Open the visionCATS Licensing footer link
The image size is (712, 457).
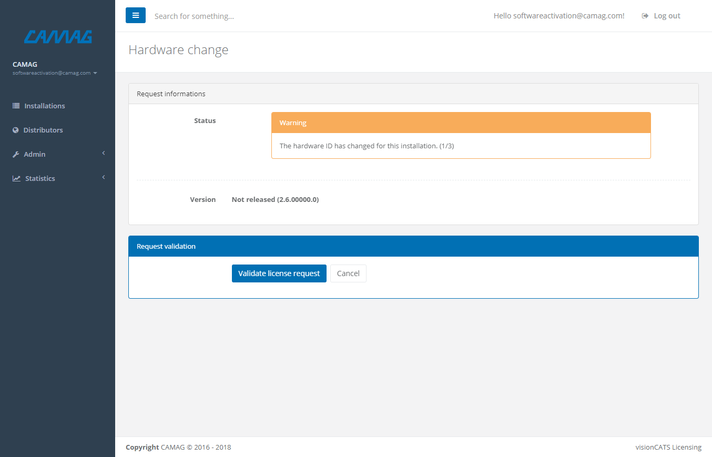tap(668, 446)
